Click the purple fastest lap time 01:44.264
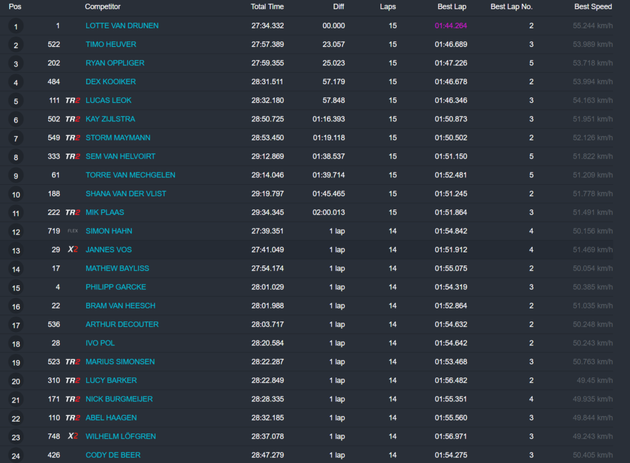 pyautogui.click(x=450, y=26)
